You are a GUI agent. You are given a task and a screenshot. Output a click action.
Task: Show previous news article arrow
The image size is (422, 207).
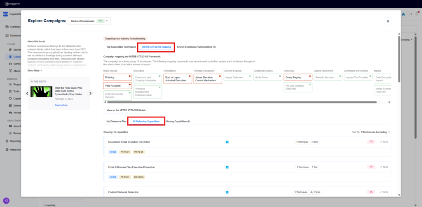click(x=27, y=93)
